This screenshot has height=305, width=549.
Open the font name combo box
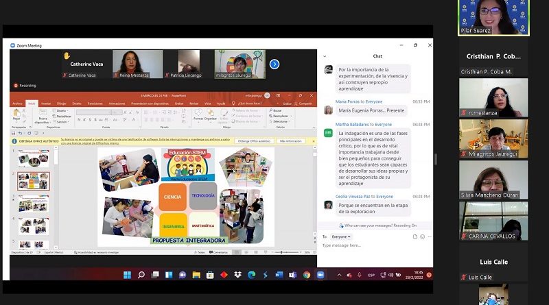point(93,112)
